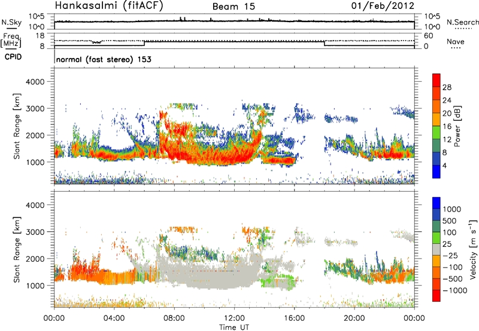Click the '16:00' time axis label
Viewport: 479px width, 331px height.
pyautogui.click(x=294, y=318)
